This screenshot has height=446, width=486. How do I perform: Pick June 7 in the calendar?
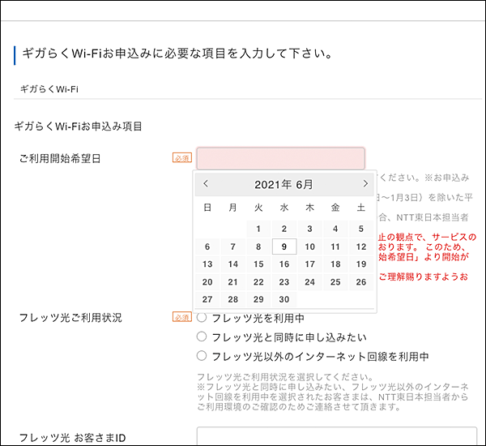[x=233, y=247]
